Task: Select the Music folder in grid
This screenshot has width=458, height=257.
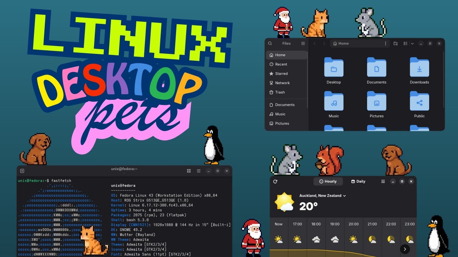Action: point(334,101)
